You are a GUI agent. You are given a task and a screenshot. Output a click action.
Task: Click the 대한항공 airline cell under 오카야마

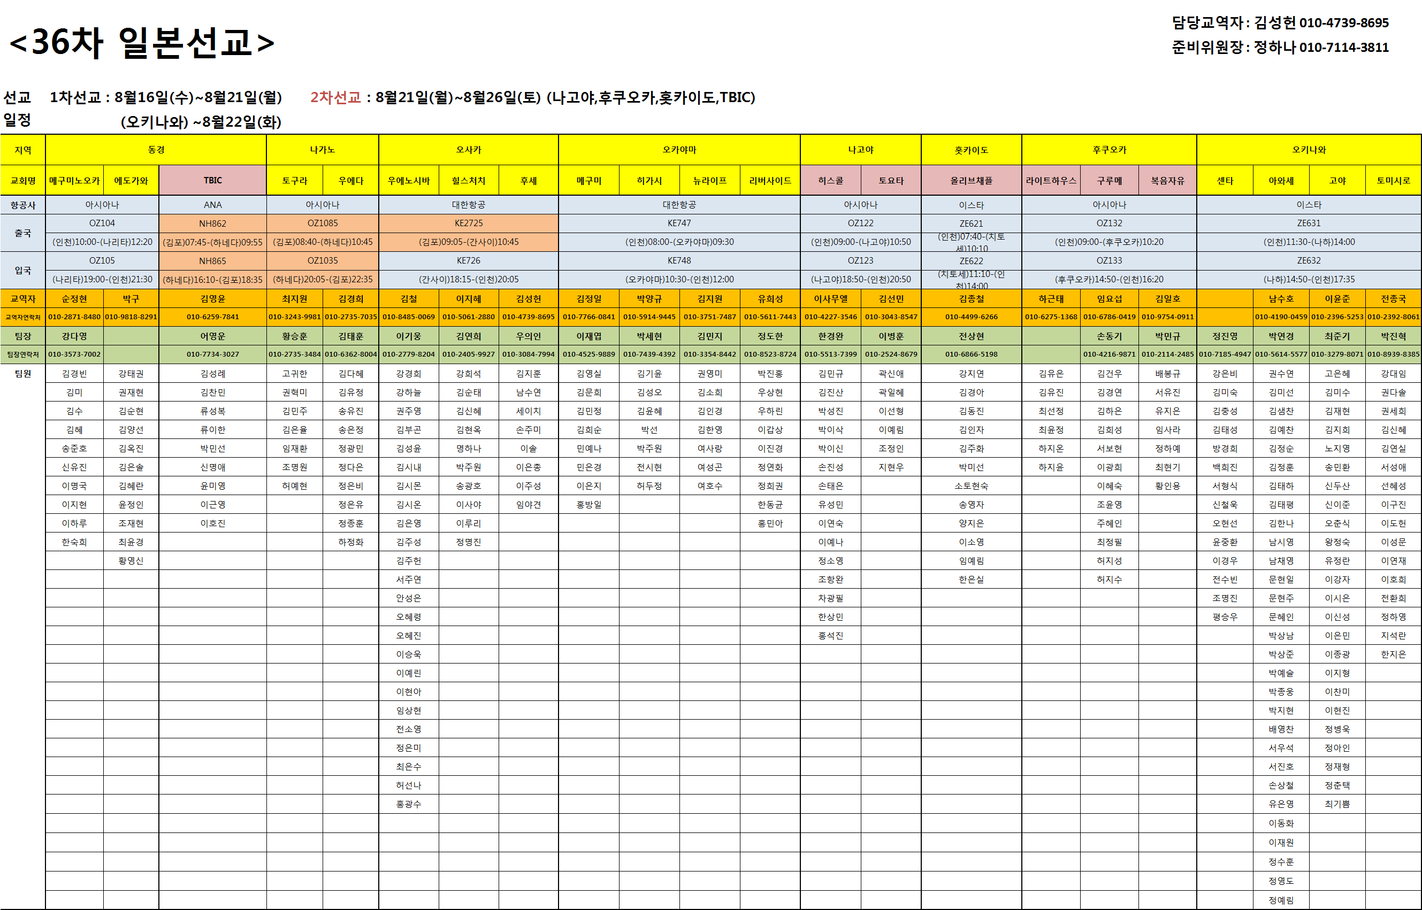[x=679, y=204]
